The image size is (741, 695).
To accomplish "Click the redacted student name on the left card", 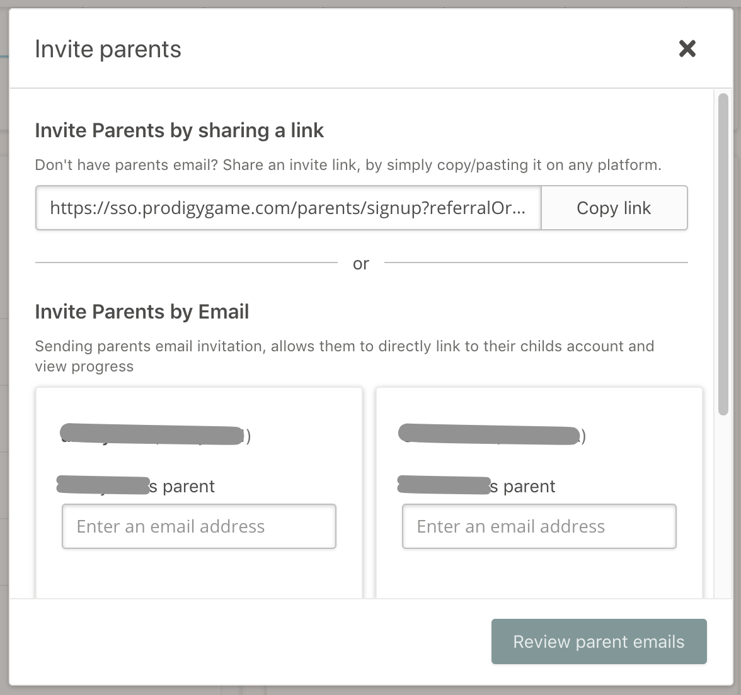I will (x=151, y=434).
